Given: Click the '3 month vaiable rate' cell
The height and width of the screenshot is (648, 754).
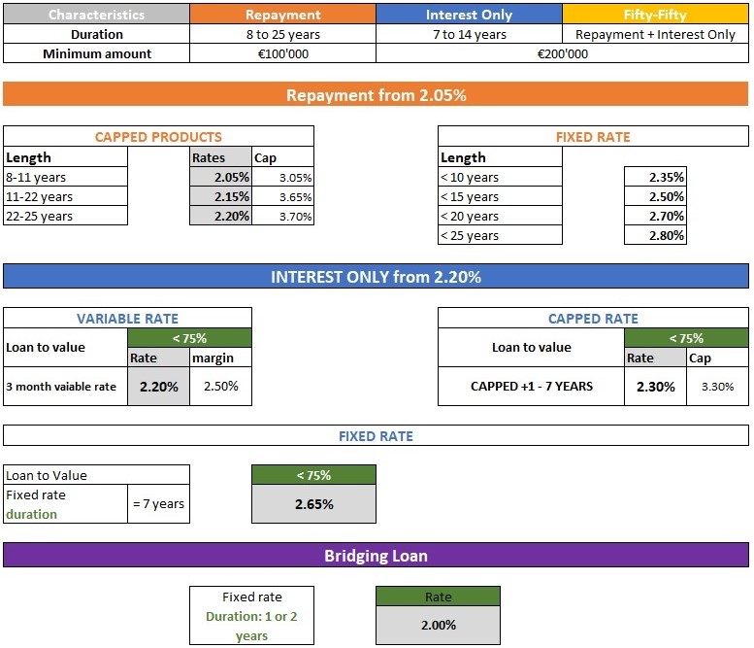Looking at the screenshot, I should 65,386.
